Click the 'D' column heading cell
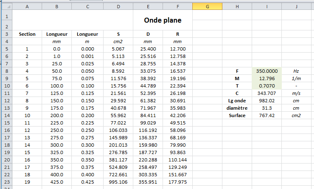Viewport: 314px width, 189px height. point(148,34)
